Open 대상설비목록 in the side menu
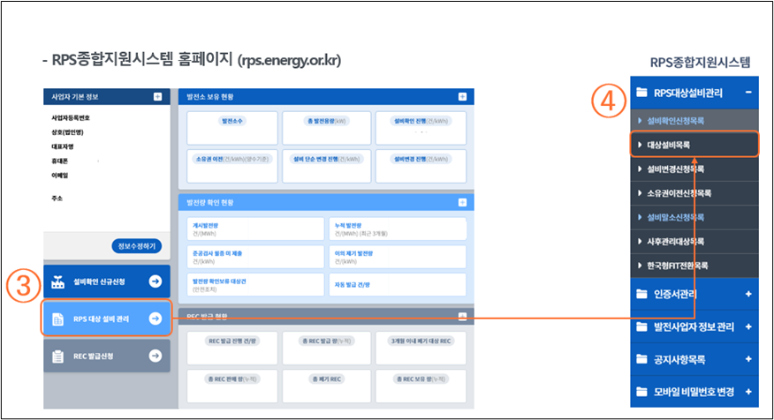The height and width of the screenshot is (420, 774). pyautogui.click(x=694, y=145)
